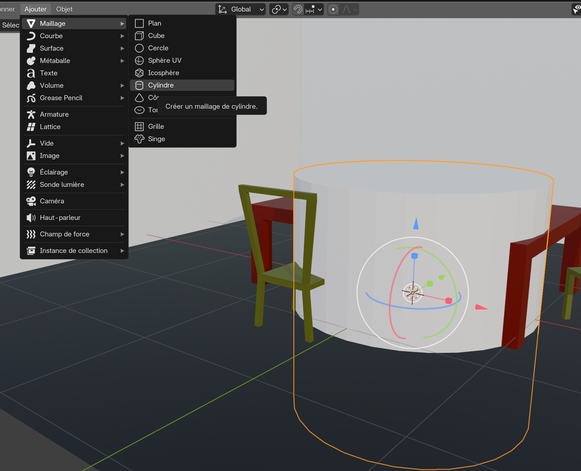
Task: Select the Icosphère mesh option
Action: point(163,73)
